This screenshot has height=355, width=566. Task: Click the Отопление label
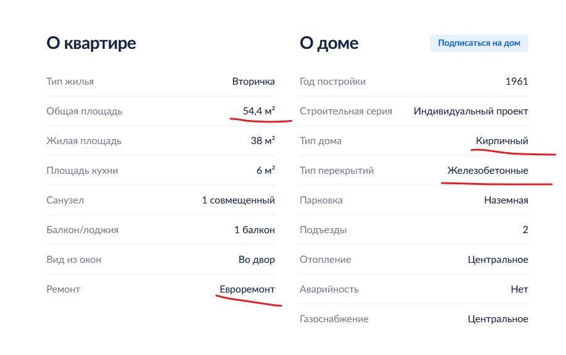325,260
